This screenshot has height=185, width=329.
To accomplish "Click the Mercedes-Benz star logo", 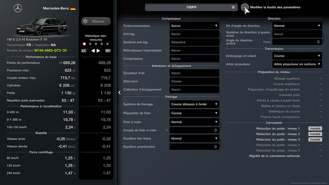I will tap(18, 8).
